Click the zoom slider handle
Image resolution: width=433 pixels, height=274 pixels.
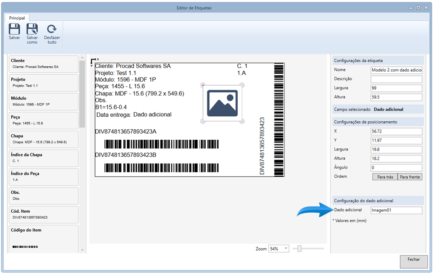coord(299,249)
